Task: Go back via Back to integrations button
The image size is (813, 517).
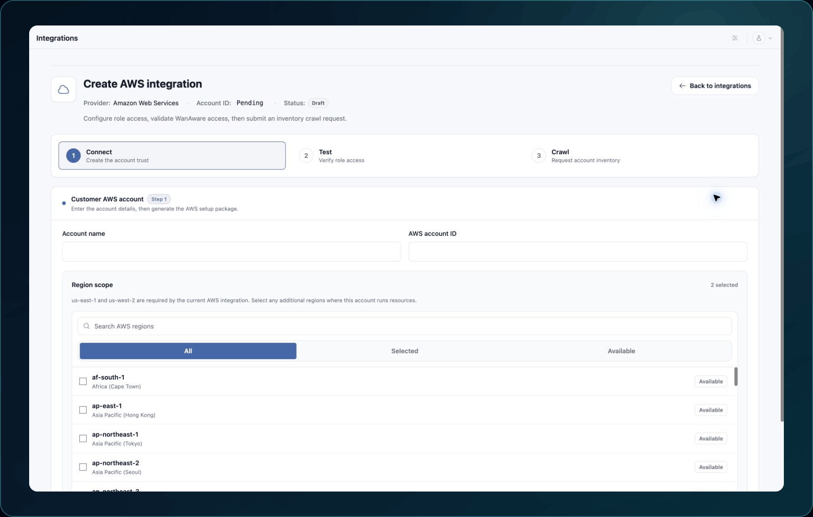Action: pos(715,86)
